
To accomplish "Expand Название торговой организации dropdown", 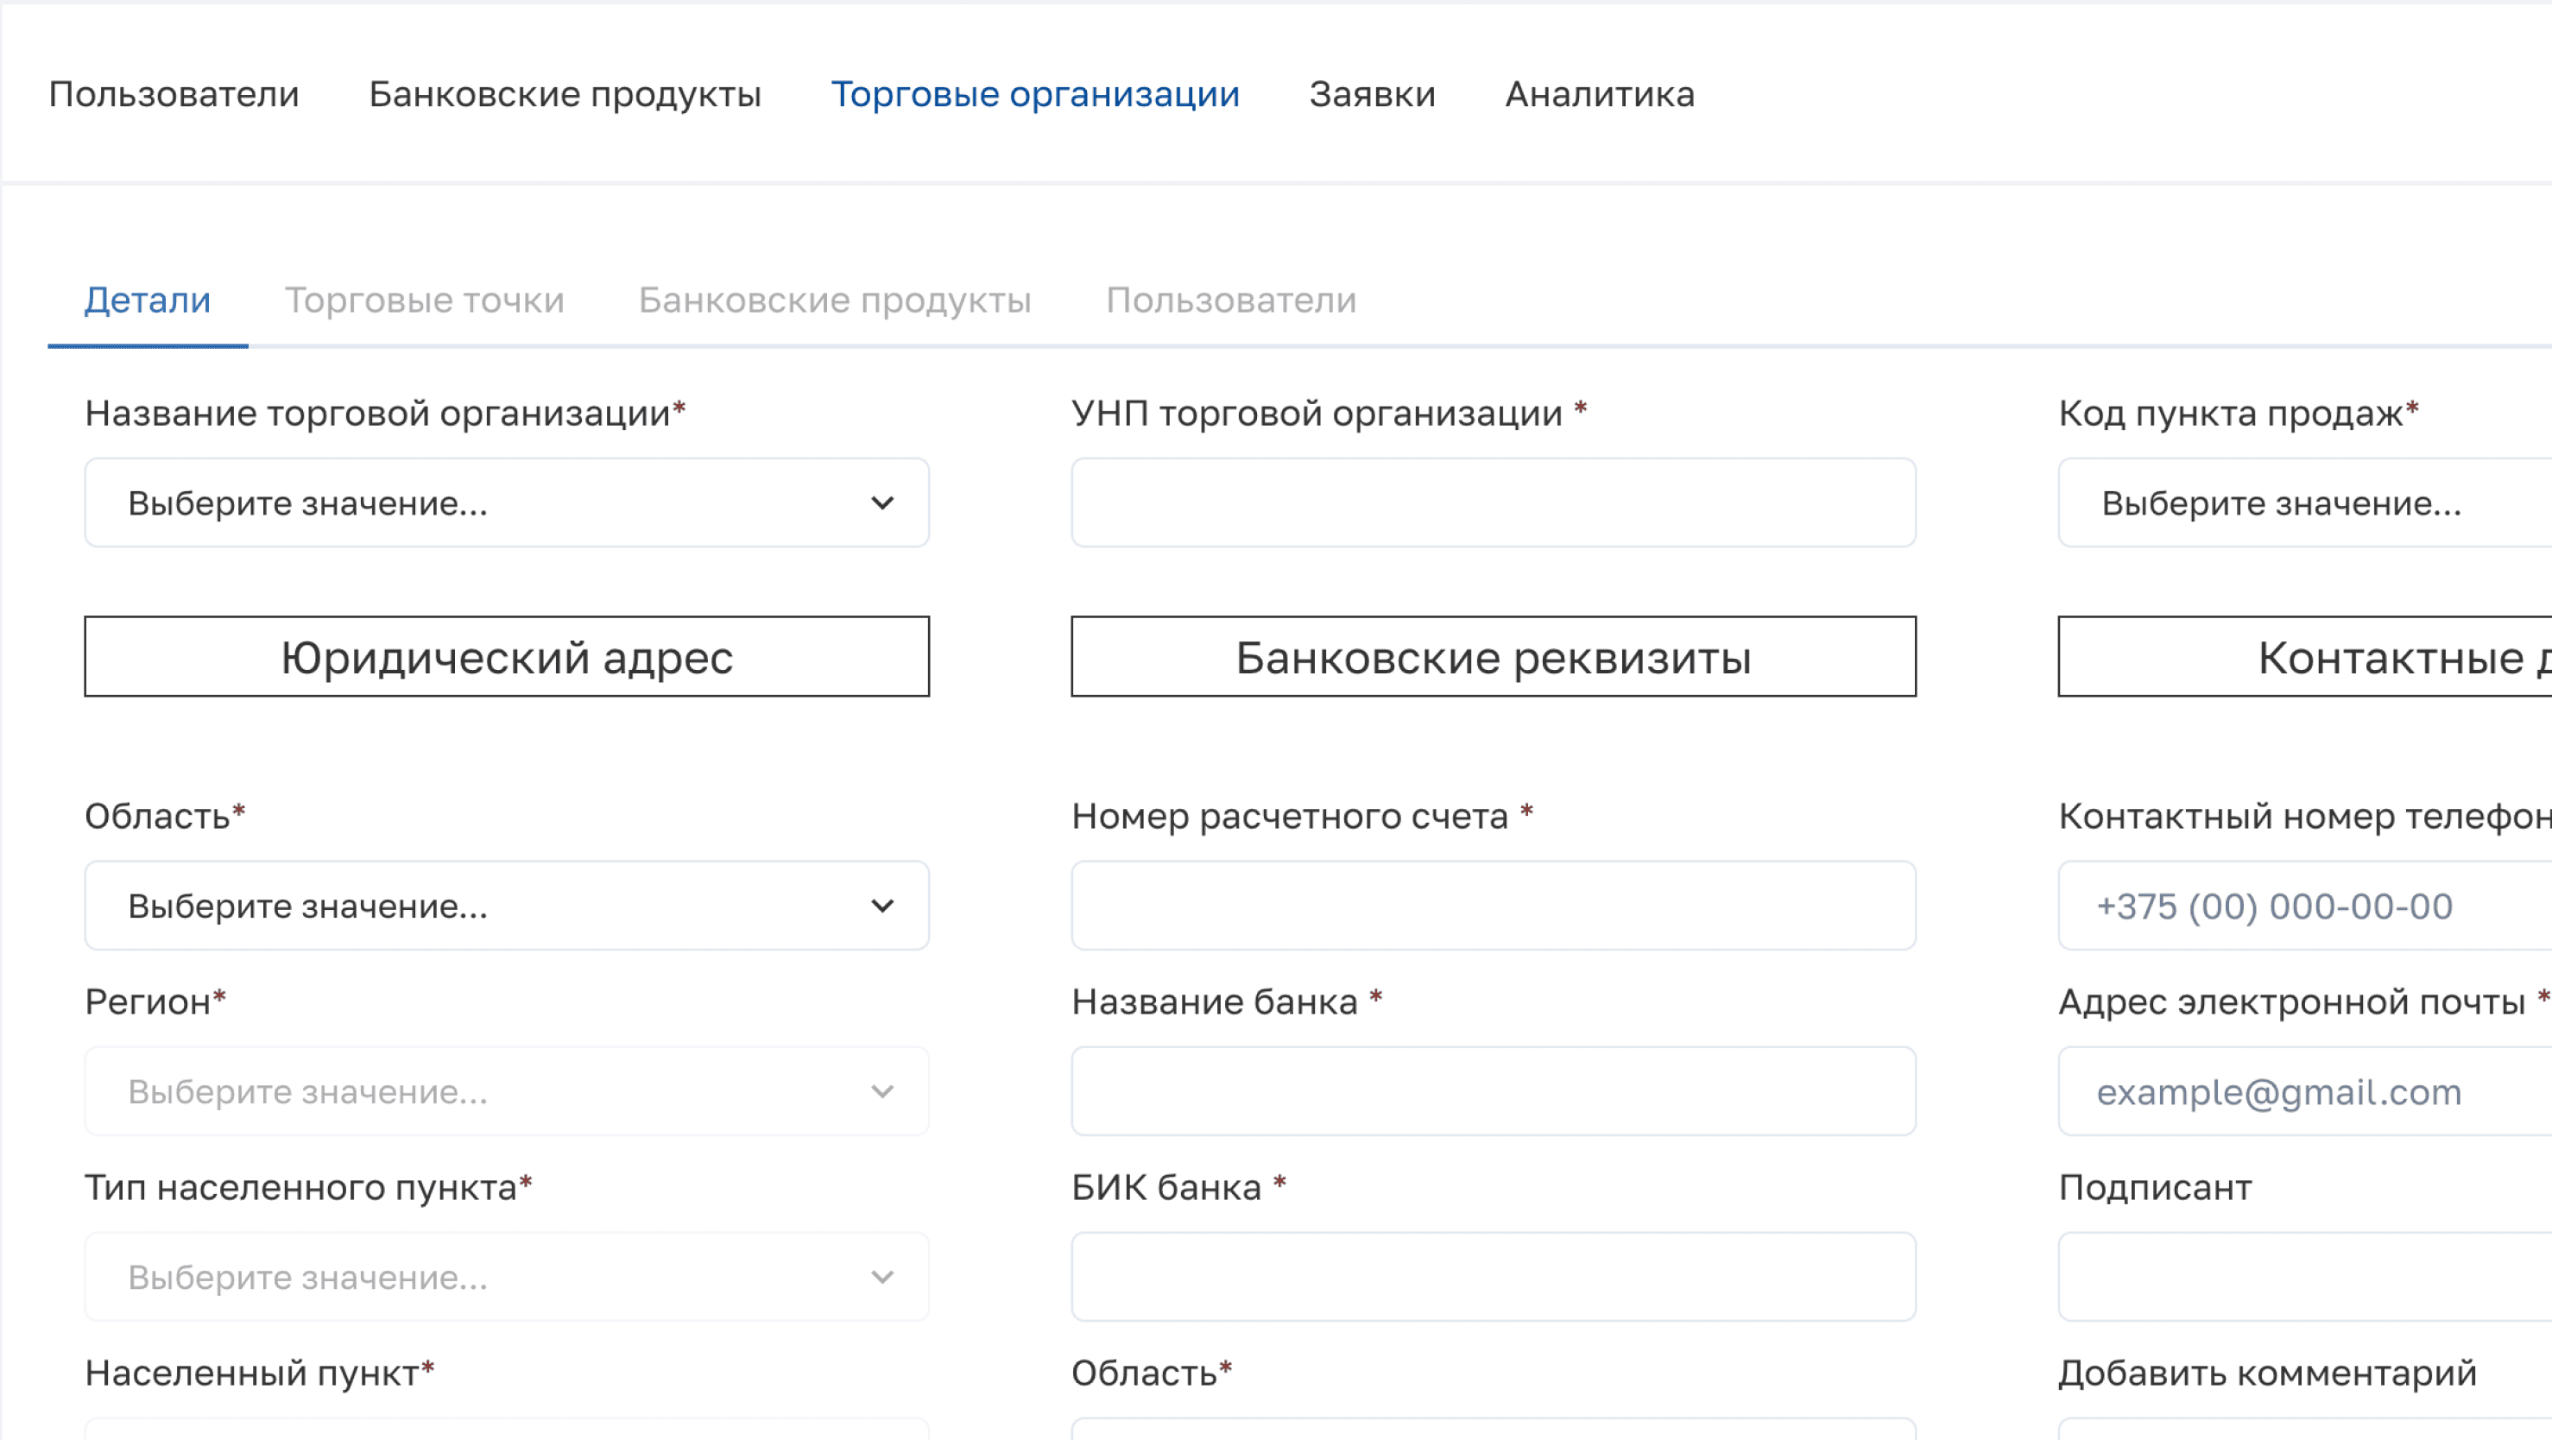I will click(506, 503).
